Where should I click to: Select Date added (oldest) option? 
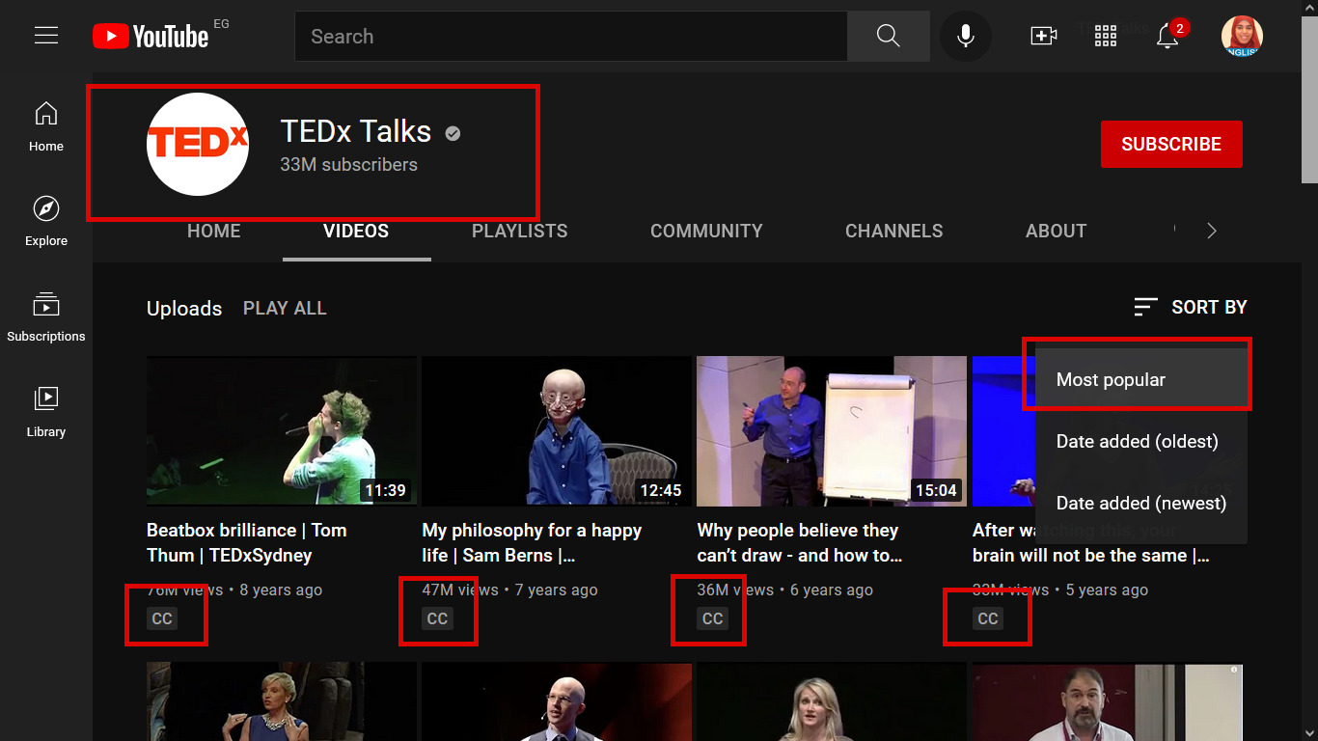1141,441
